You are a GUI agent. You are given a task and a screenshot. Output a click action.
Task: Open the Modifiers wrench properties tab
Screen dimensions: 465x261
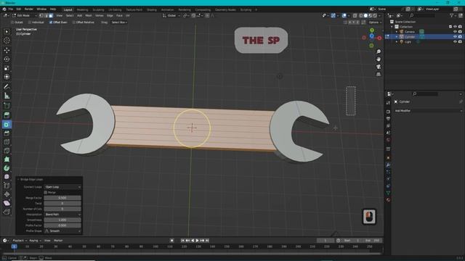tap(388, 165)
